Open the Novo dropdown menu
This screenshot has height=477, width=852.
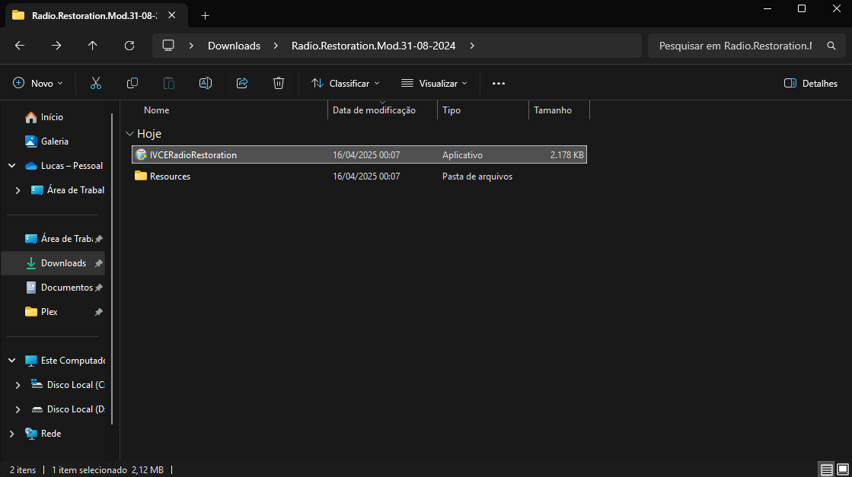(x=38, y=83)
